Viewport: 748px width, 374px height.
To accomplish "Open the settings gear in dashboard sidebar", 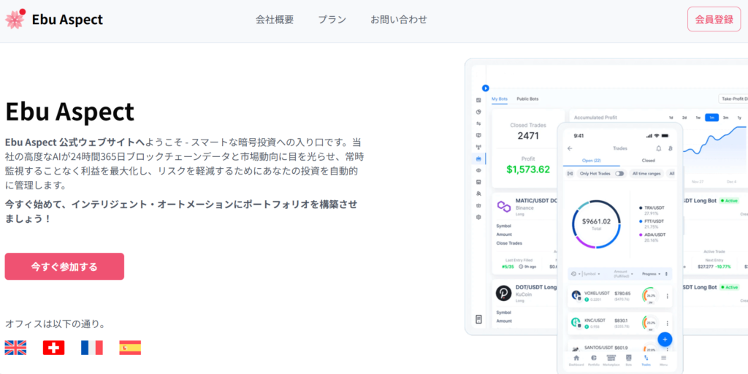I will (x=478, y=217).
